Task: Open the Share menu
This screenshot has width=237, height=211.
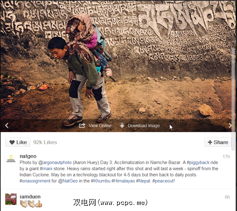Action: click(x=218, y=142)
